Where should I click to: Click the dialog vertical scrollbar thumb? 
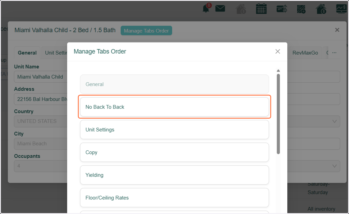tap(278, 114)
